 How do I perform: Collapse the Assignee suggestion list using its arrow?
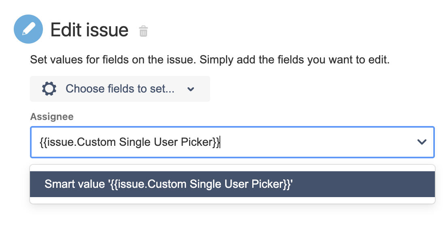click(422, 142)
